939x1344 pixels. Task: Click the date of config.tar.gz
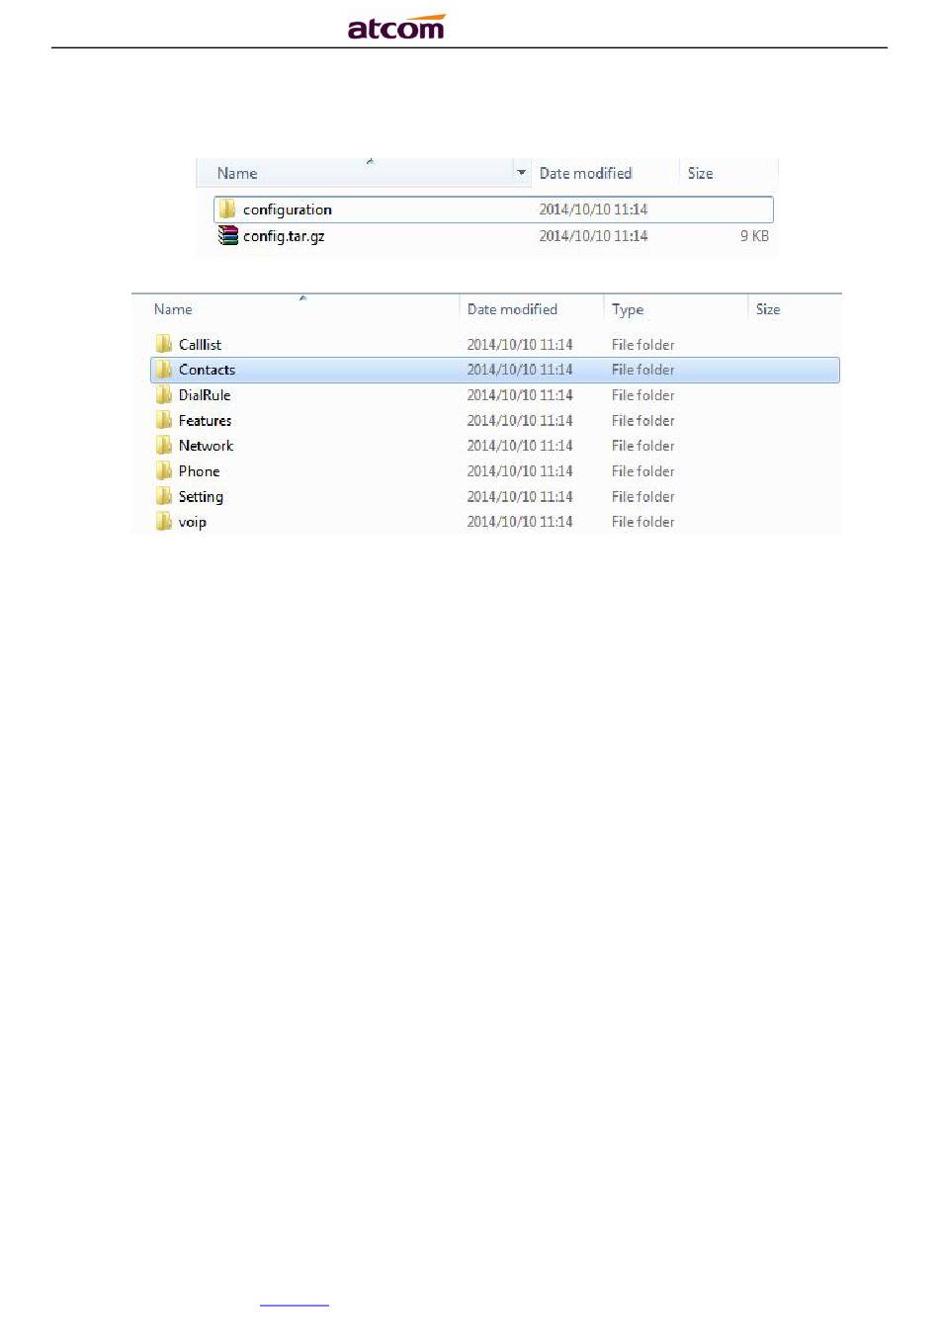593,235
